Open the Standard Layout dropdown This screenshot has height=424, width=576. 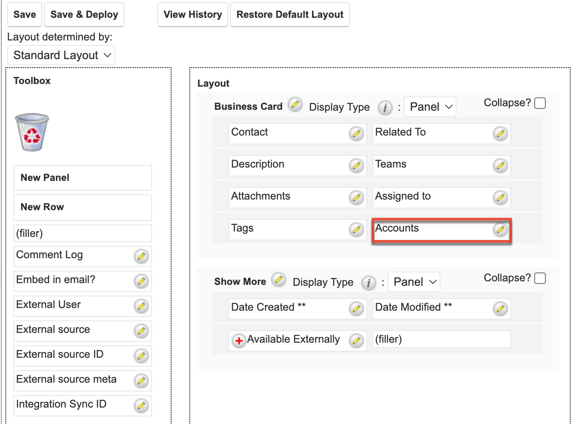[x=61, y=55]
